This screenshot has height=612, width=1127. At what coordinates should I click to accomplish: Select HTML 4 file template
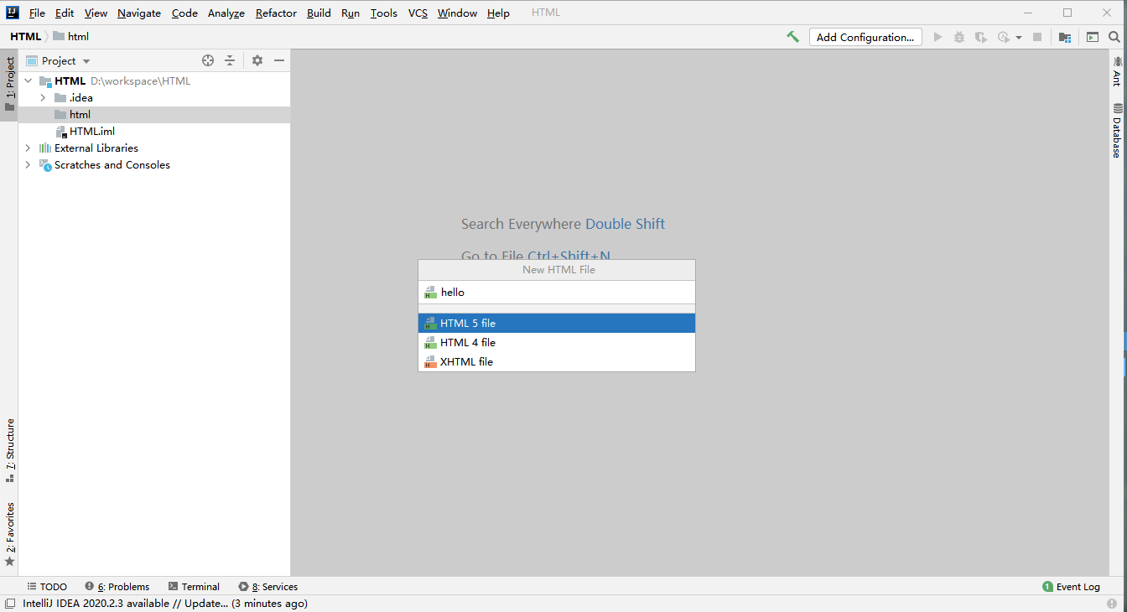tap(557, 342)
